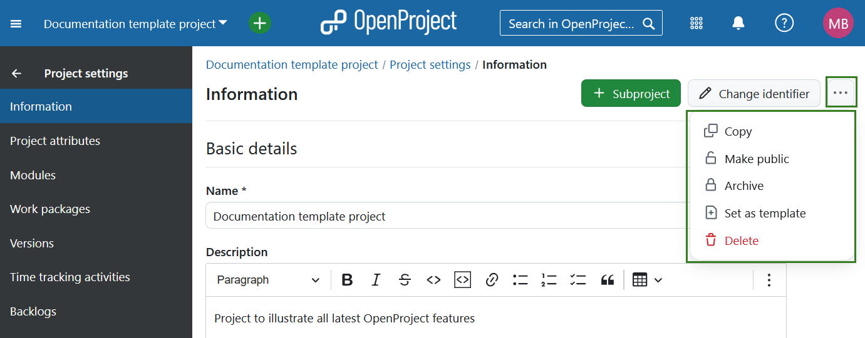Insert a code block
The width and height of the screenshot is (865, 338).
tap(462, 280)
